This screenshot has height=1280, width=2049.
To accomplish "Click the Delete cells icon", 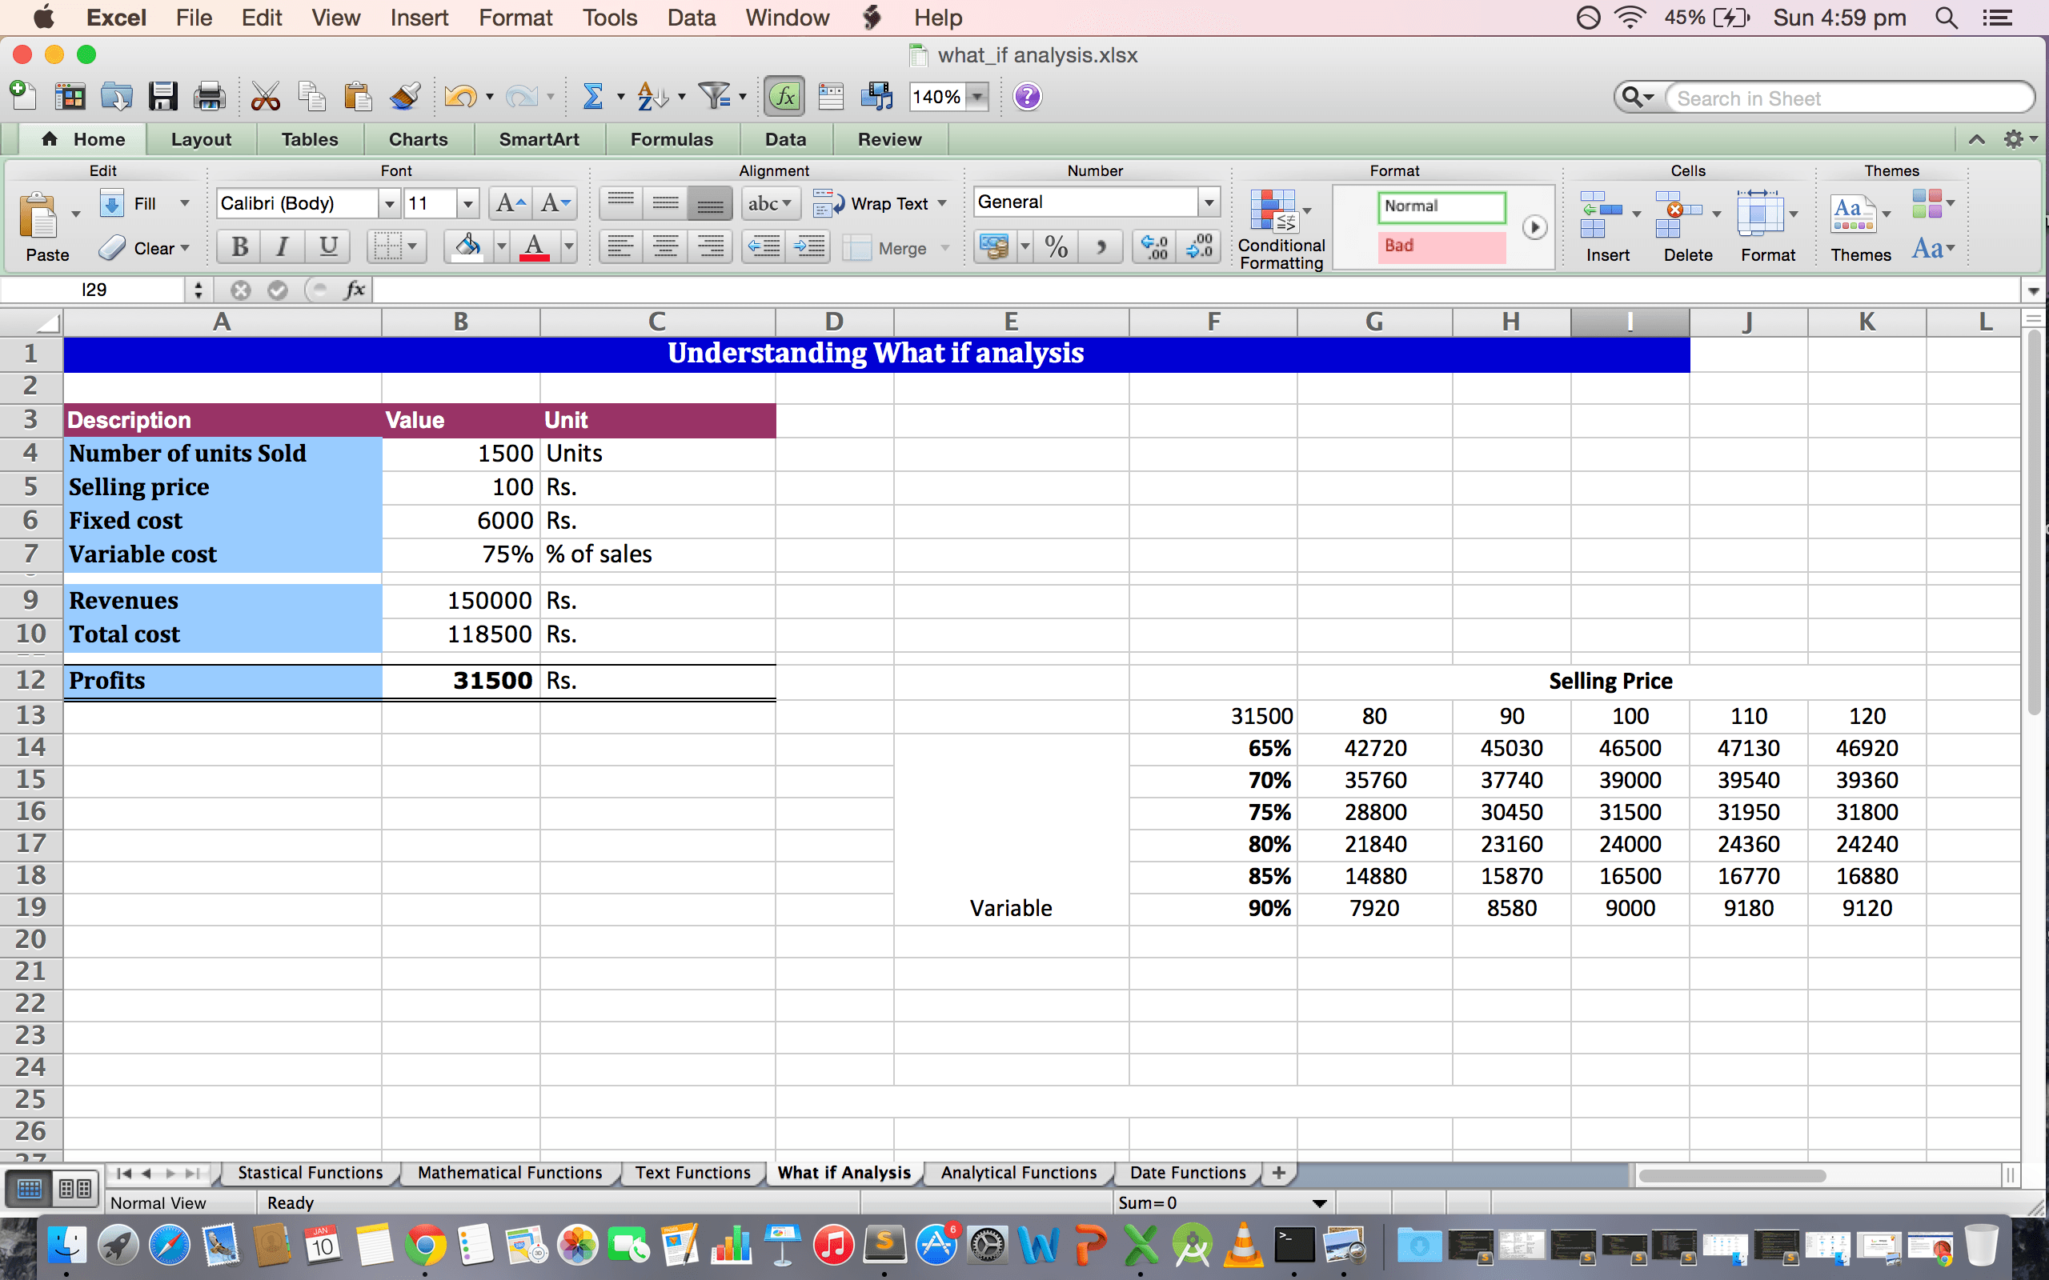I will 1678,215.
